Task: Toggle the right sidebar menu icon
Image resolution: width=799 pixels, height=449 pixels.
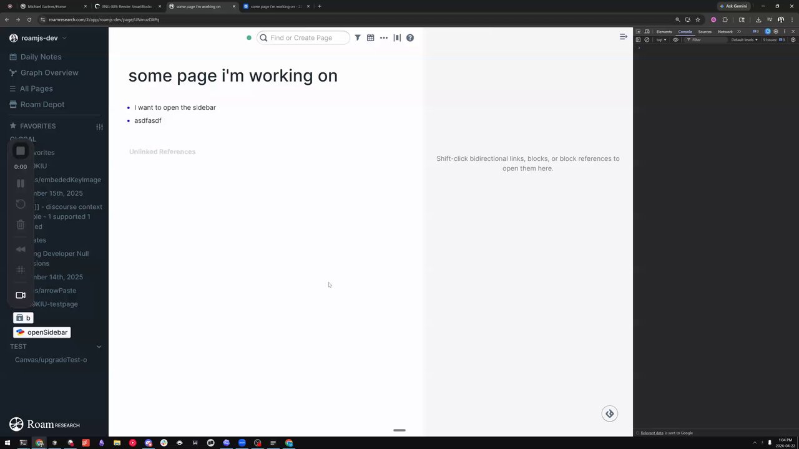Action: [x=623, y=37]
